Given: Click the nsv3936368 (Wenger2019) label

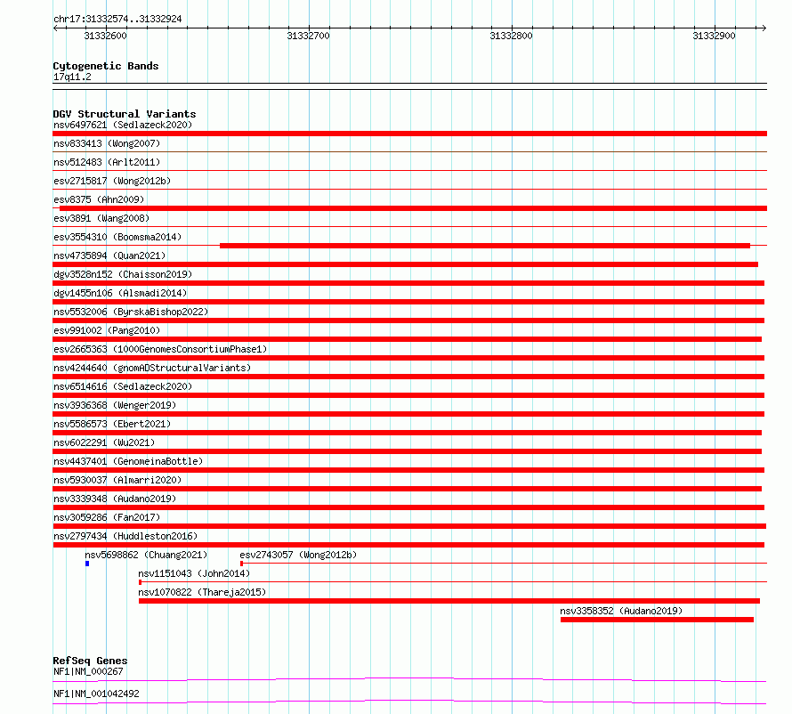Looking at the screenshot, I should pos(115,405).
